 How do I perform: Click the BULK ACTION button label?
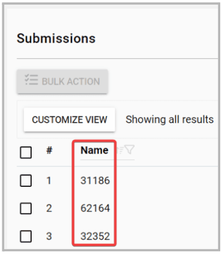71,81
